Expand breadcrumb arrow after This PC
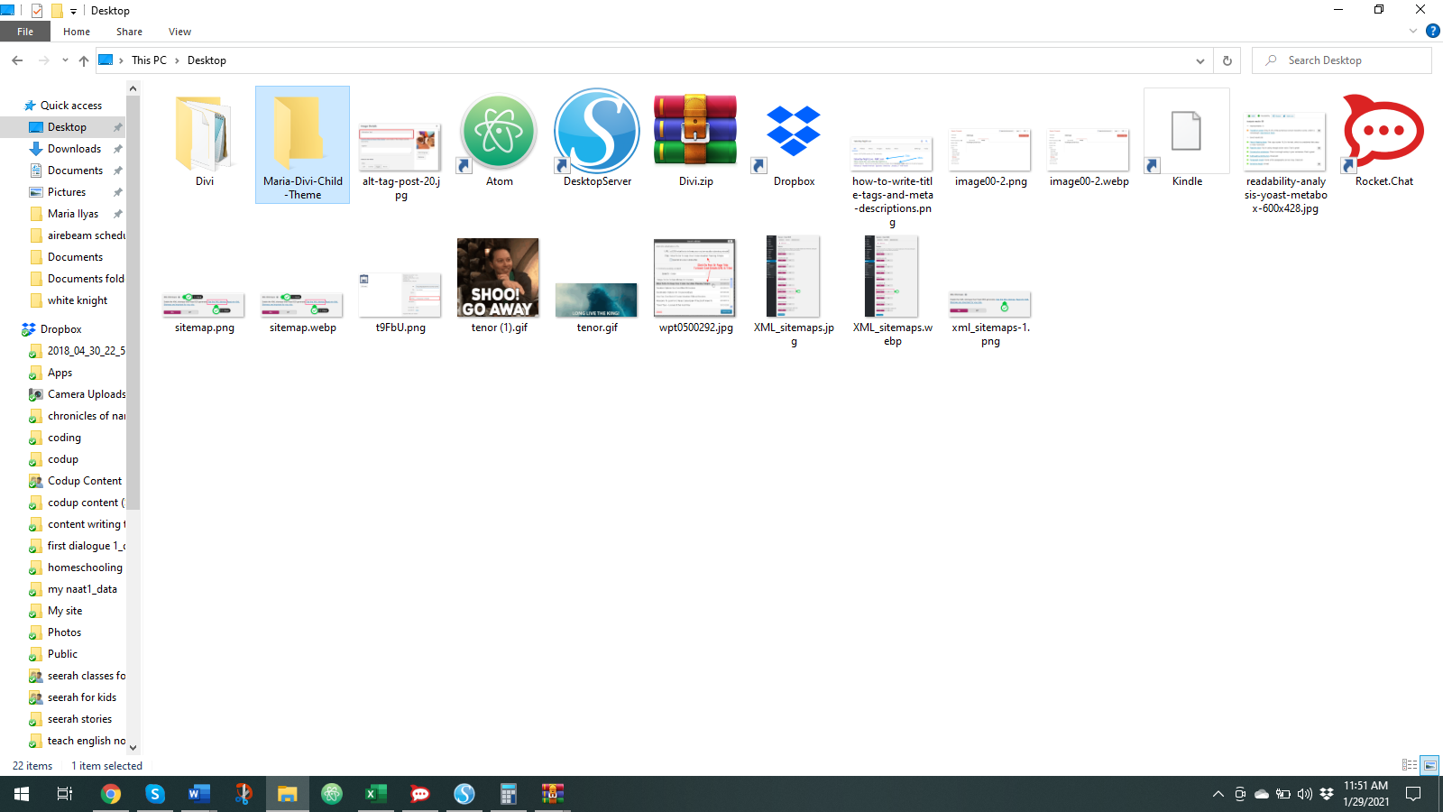 point(177,60)
